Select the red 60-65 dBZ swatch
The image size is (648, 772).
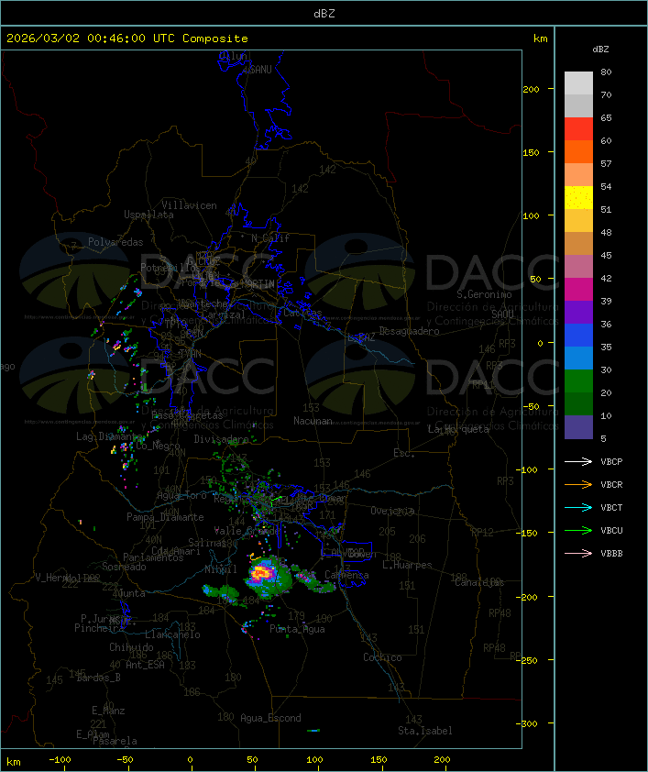pos(578,129)
